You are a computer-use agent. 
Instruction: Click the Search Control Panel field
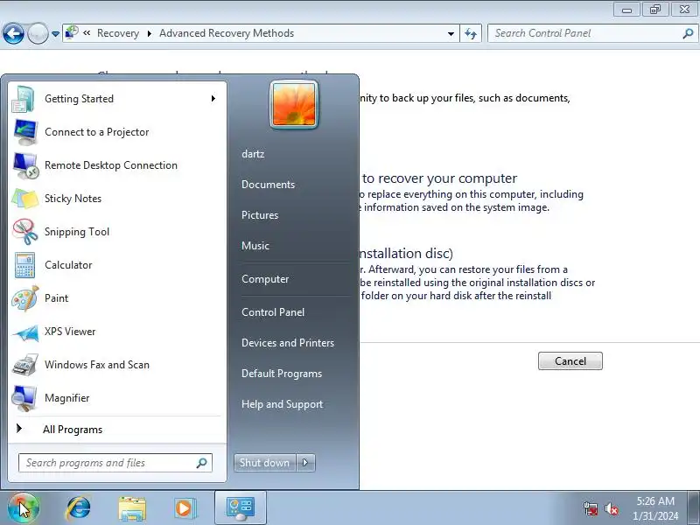(x=592, y=33)
